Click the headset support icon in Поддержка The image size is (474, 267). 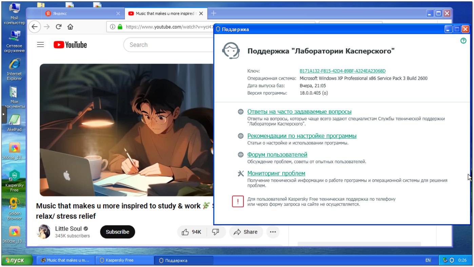coord(231,51)
